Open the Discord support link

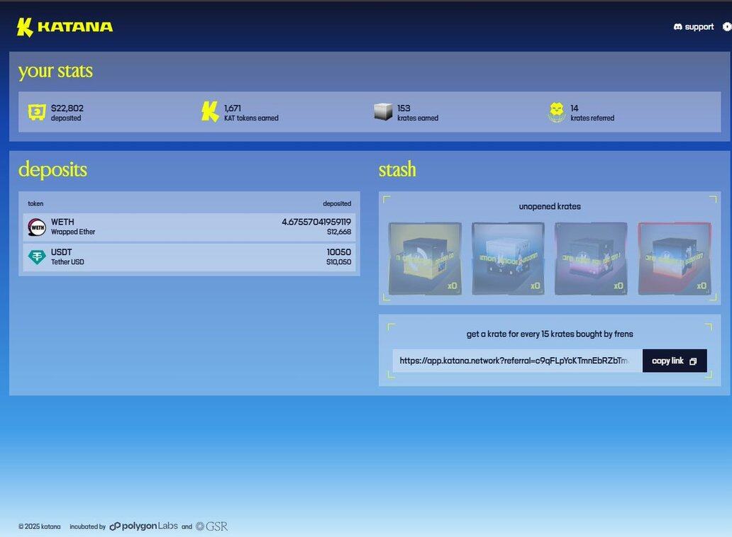tap(693, 27)
